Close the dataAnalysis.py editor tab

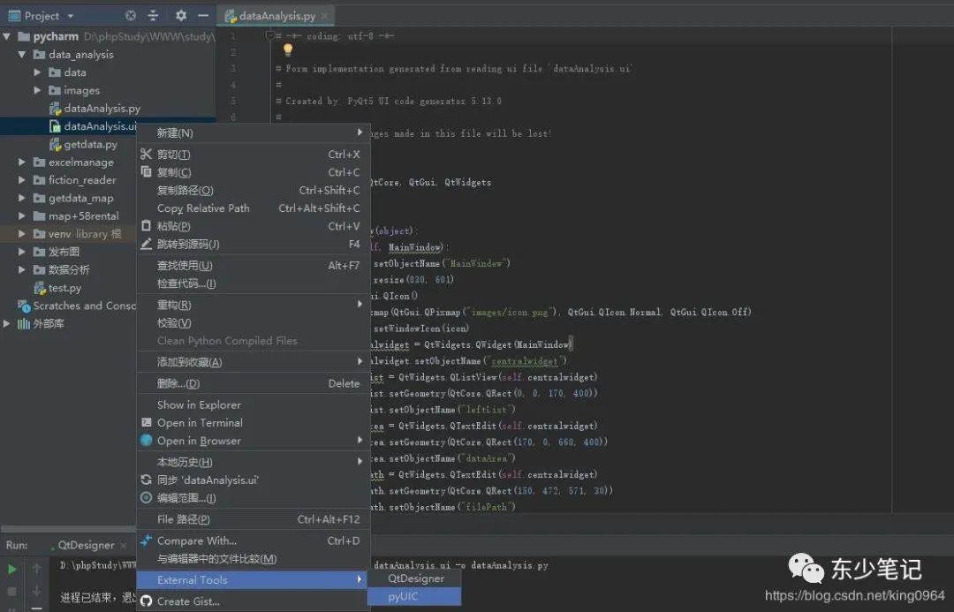pyautogui.click(x=324, y=16)
